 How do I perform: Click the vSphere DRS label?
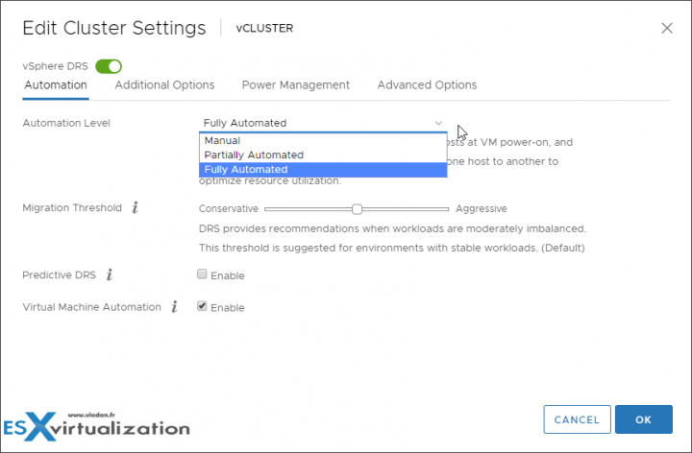click(55, 66)
